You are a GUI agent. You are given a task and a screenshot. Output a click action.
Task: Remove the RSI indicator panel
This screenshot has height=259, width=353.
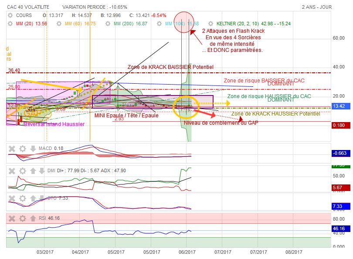coord(12,218)
